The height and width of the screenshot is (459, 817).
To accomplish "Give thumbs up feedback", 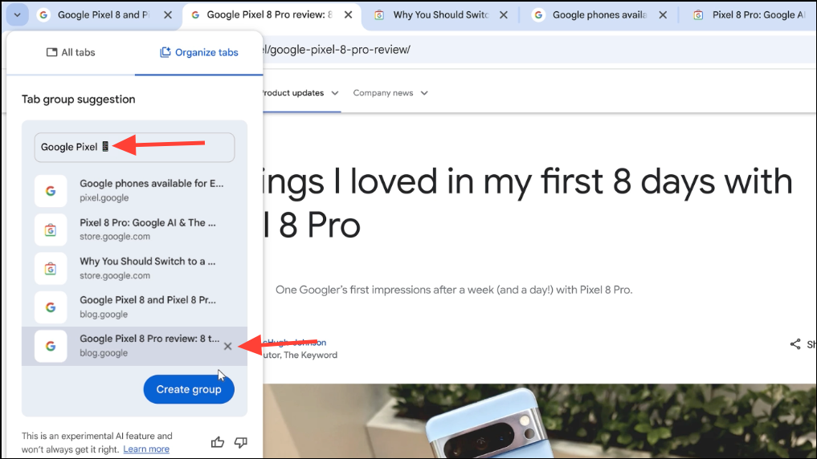I will click(x=218, y=442).
